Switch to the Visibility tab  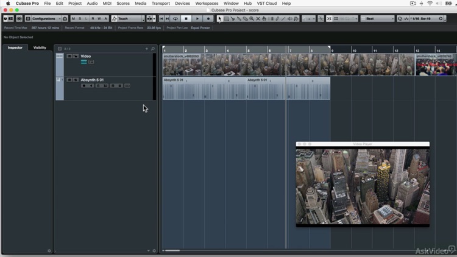click(x=40, y=48)
